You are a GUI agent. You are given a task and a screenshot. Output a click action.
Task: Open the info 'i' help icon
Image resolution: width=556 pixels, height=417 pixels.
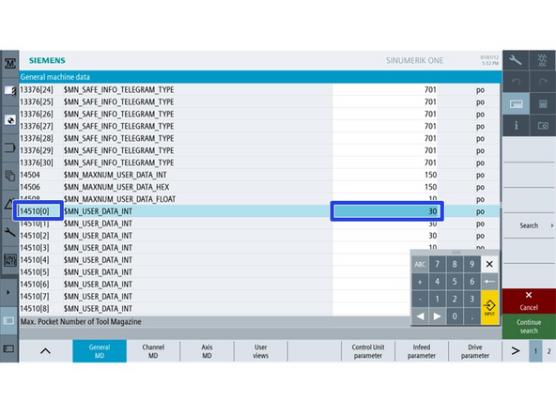click(x=516, y=126)
